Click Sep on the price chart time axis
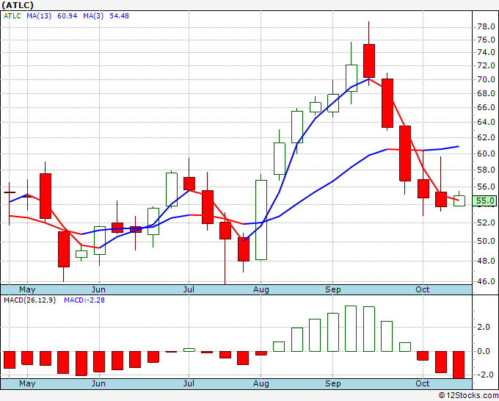499x401 pixels. 333,289
